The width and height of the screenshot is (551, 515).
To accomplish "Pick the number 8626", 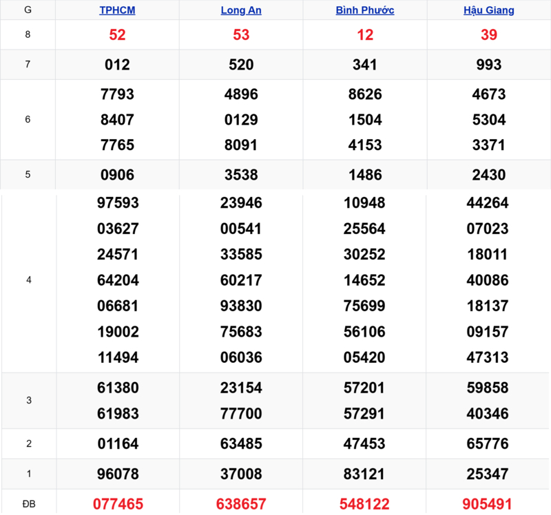I will (365, 94).
